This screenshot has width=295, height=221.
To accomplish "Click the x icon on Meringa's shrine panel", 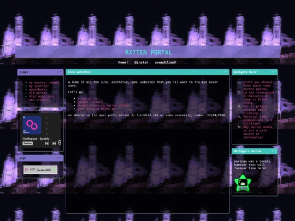I will 275,151.
